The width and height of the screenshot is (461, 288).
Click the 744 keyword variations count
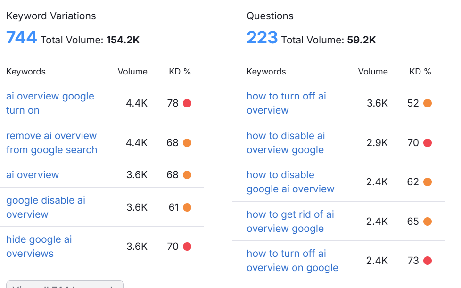coord(21,38)
